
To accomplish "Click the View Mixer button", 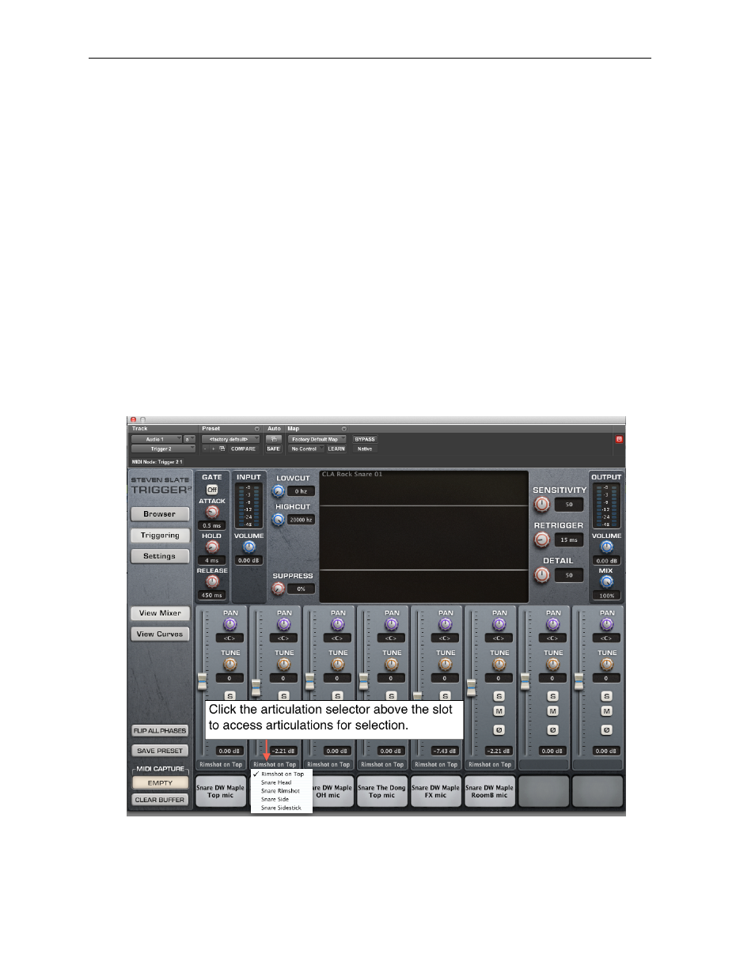I will point(160,613).
